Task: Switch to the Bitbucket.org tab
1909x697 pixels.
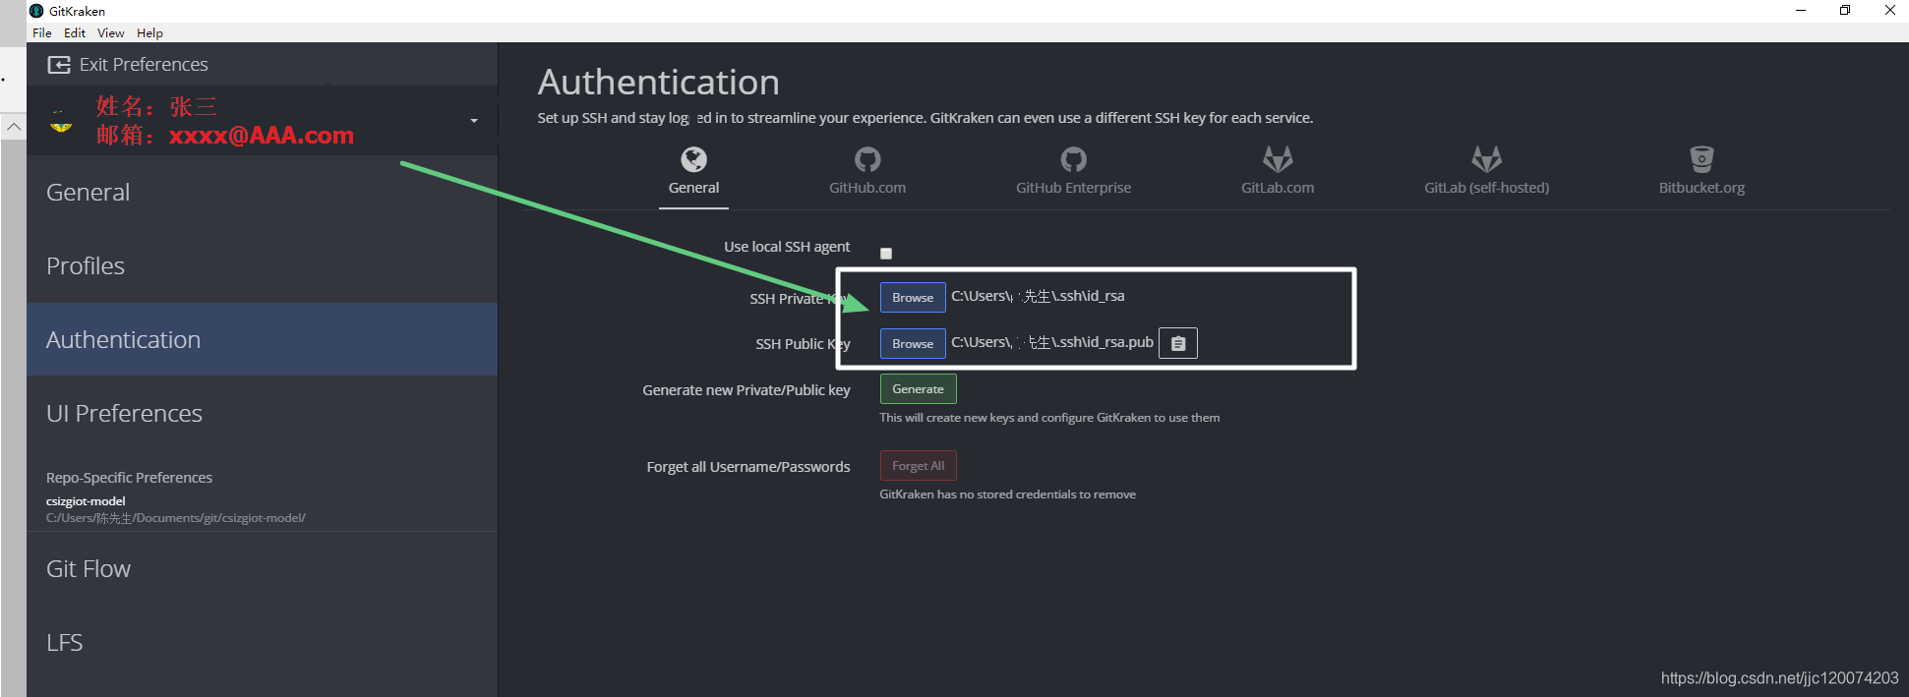Action: 1701,174
